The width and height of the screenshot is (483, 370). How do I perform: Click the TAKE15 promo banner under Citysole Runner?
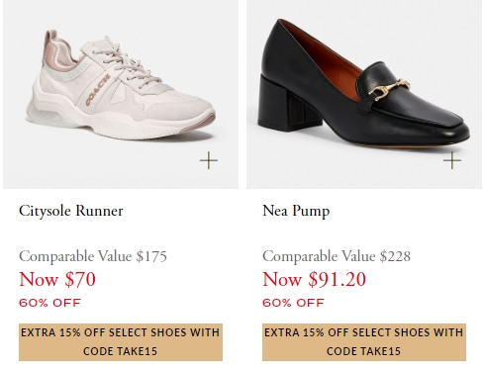point(121,342)
